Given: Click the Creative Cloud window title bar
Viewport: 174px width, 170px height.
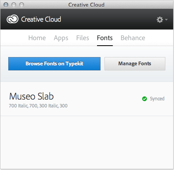Looking at the screenshot, I should (86, 5).
